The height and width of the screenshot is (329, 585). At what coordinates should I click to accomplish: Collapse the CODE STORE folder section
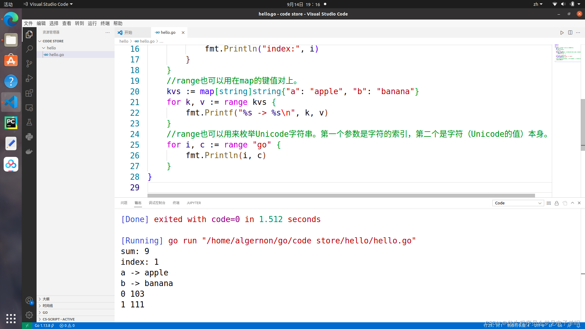click(76, 41)
